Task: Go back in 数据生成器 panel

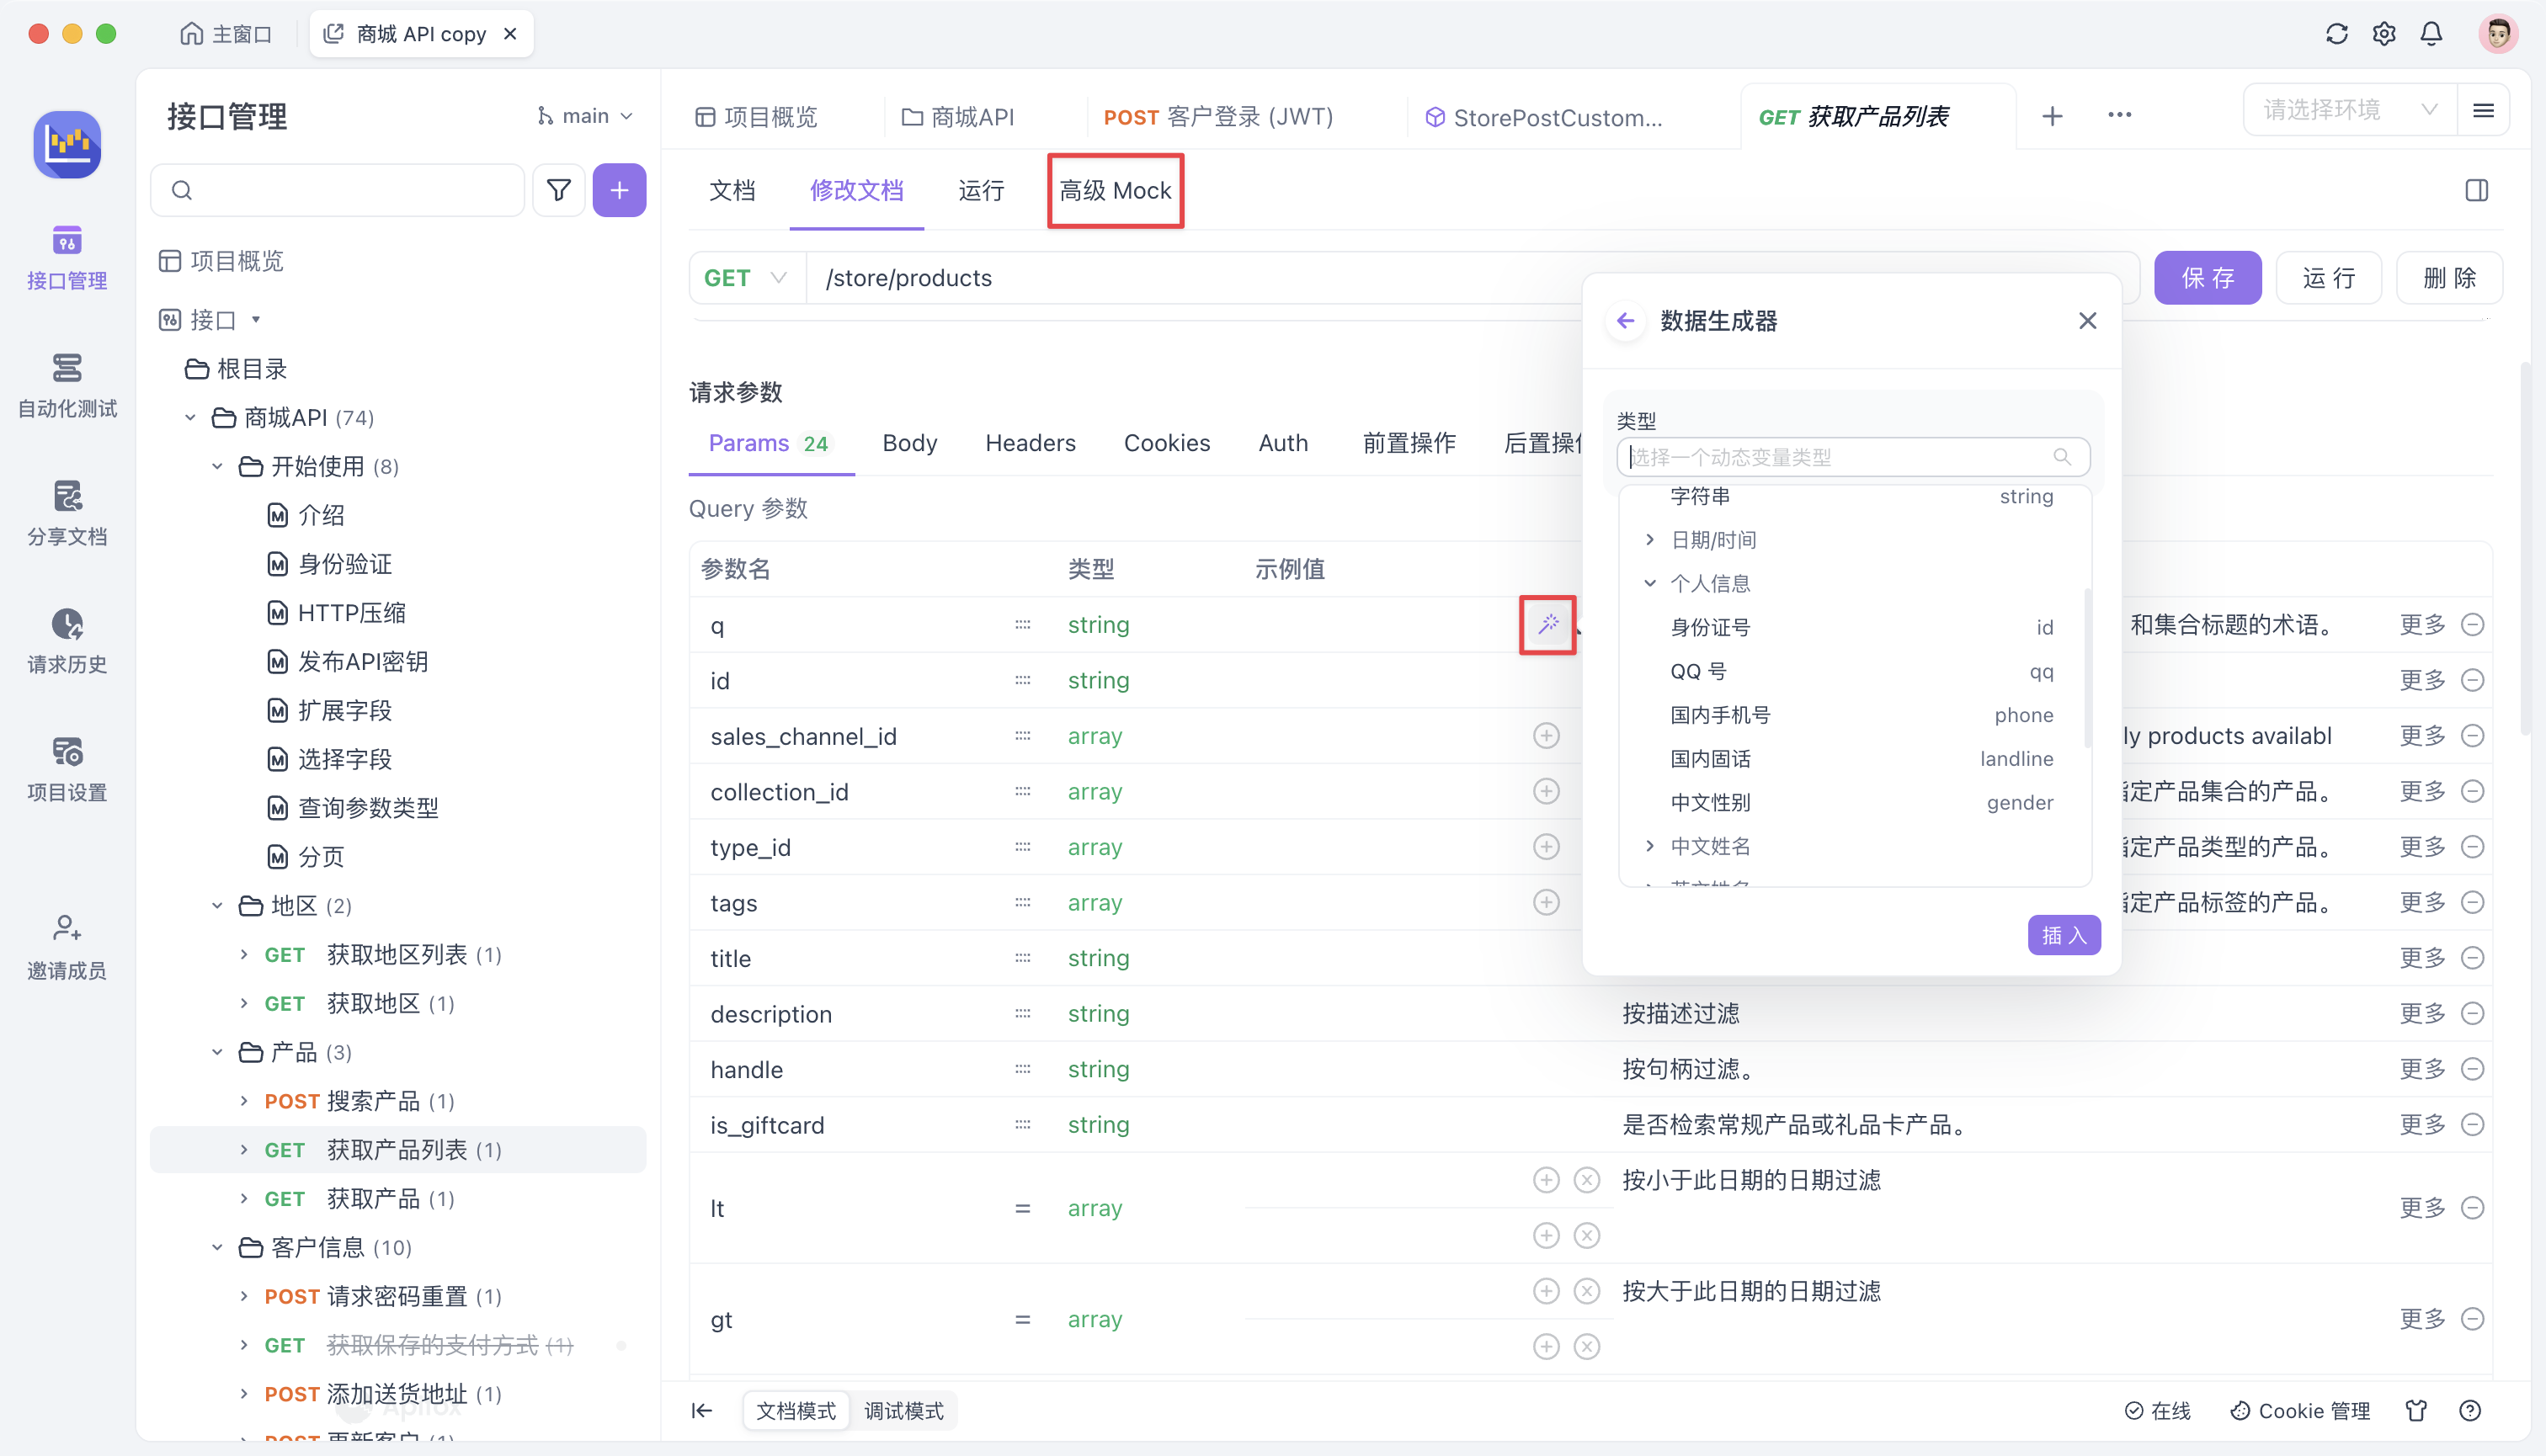Action: tap(1626, 321)
